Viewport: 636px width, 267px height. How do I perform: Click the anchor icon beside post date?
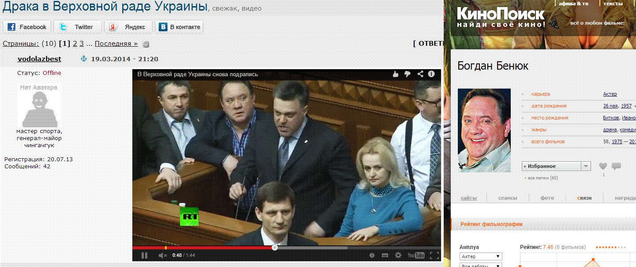[x=84, y=59]
